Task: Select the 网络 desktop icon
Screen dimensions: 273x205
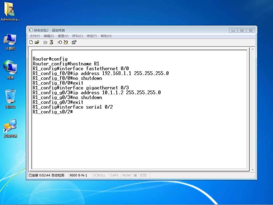Action: click(x=10, y=70)
